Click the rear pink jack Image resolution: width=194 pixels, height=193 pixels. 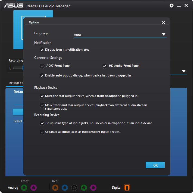[93, 188]
